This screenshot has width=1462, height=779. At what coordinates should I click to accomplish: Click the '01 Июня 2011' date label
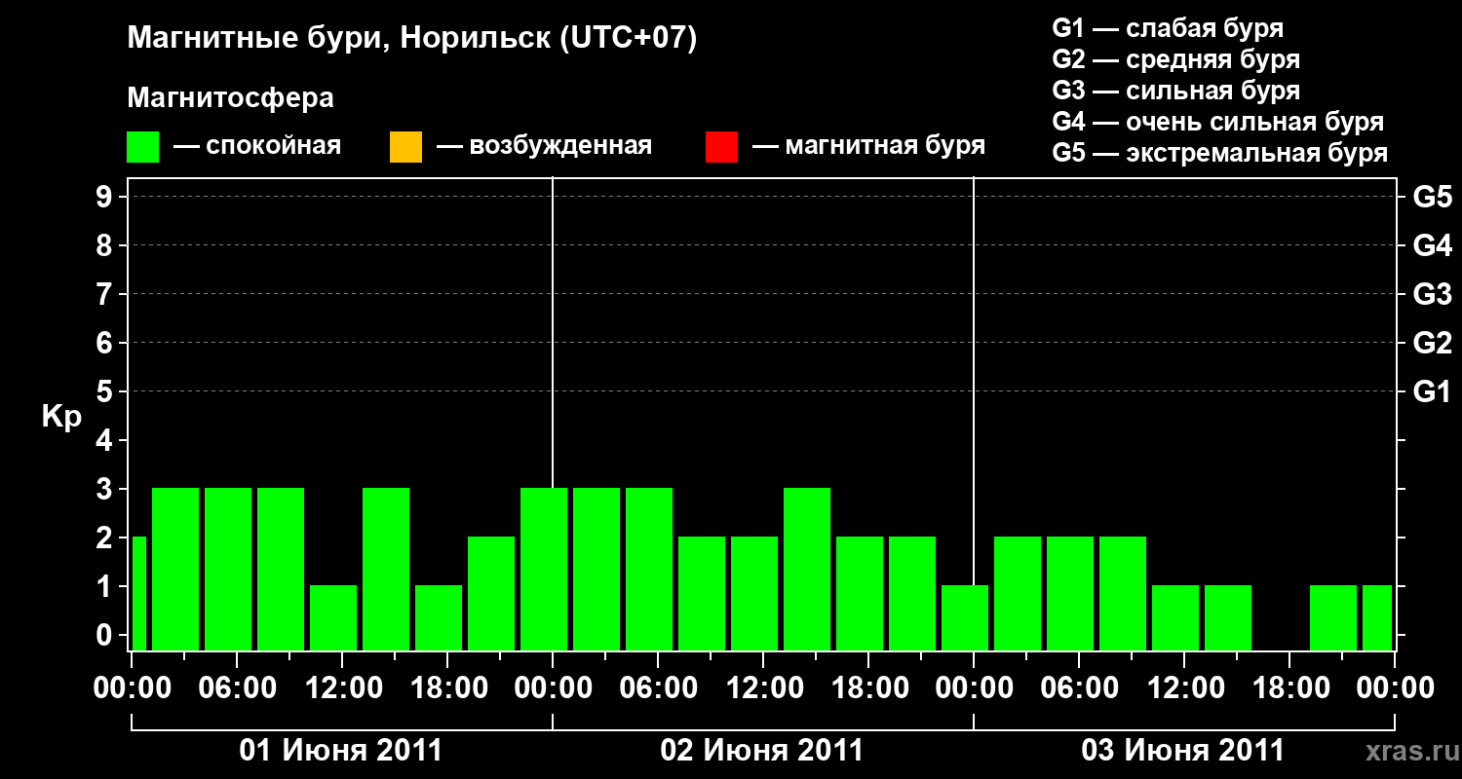[341, 751]
